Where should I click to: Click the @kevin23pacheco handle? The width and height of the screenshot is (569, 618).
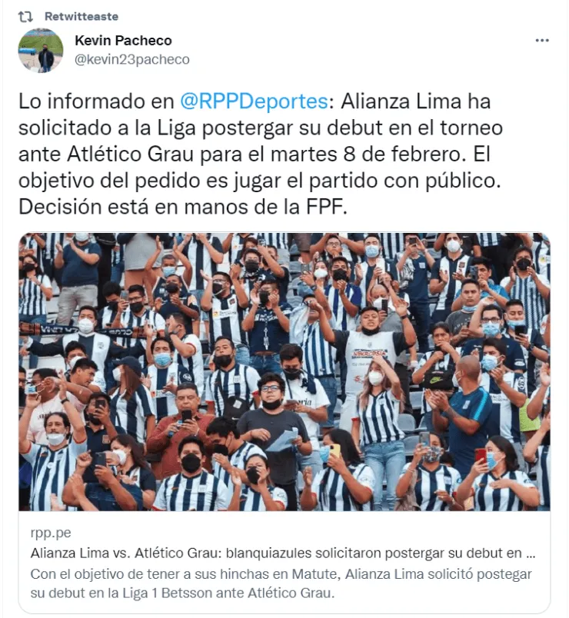tap(132, 59)
